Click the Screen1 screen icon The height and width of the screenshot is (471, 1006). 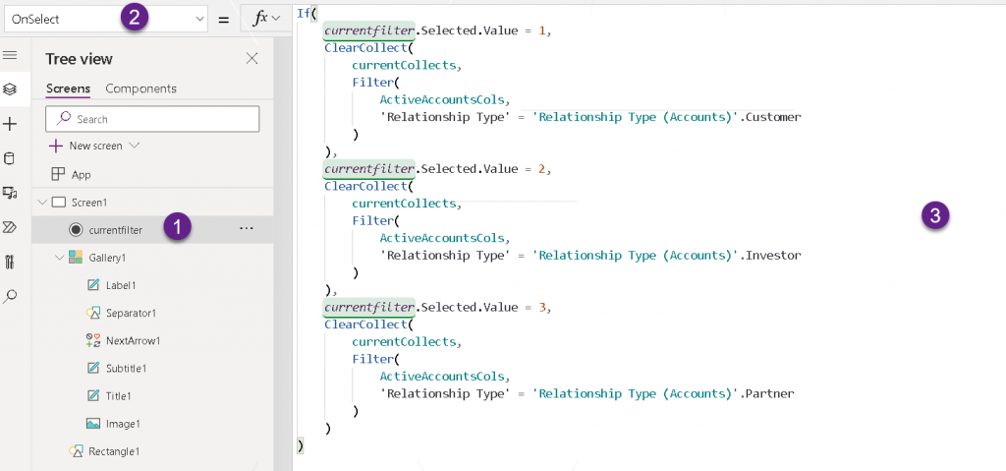(58, 203)
